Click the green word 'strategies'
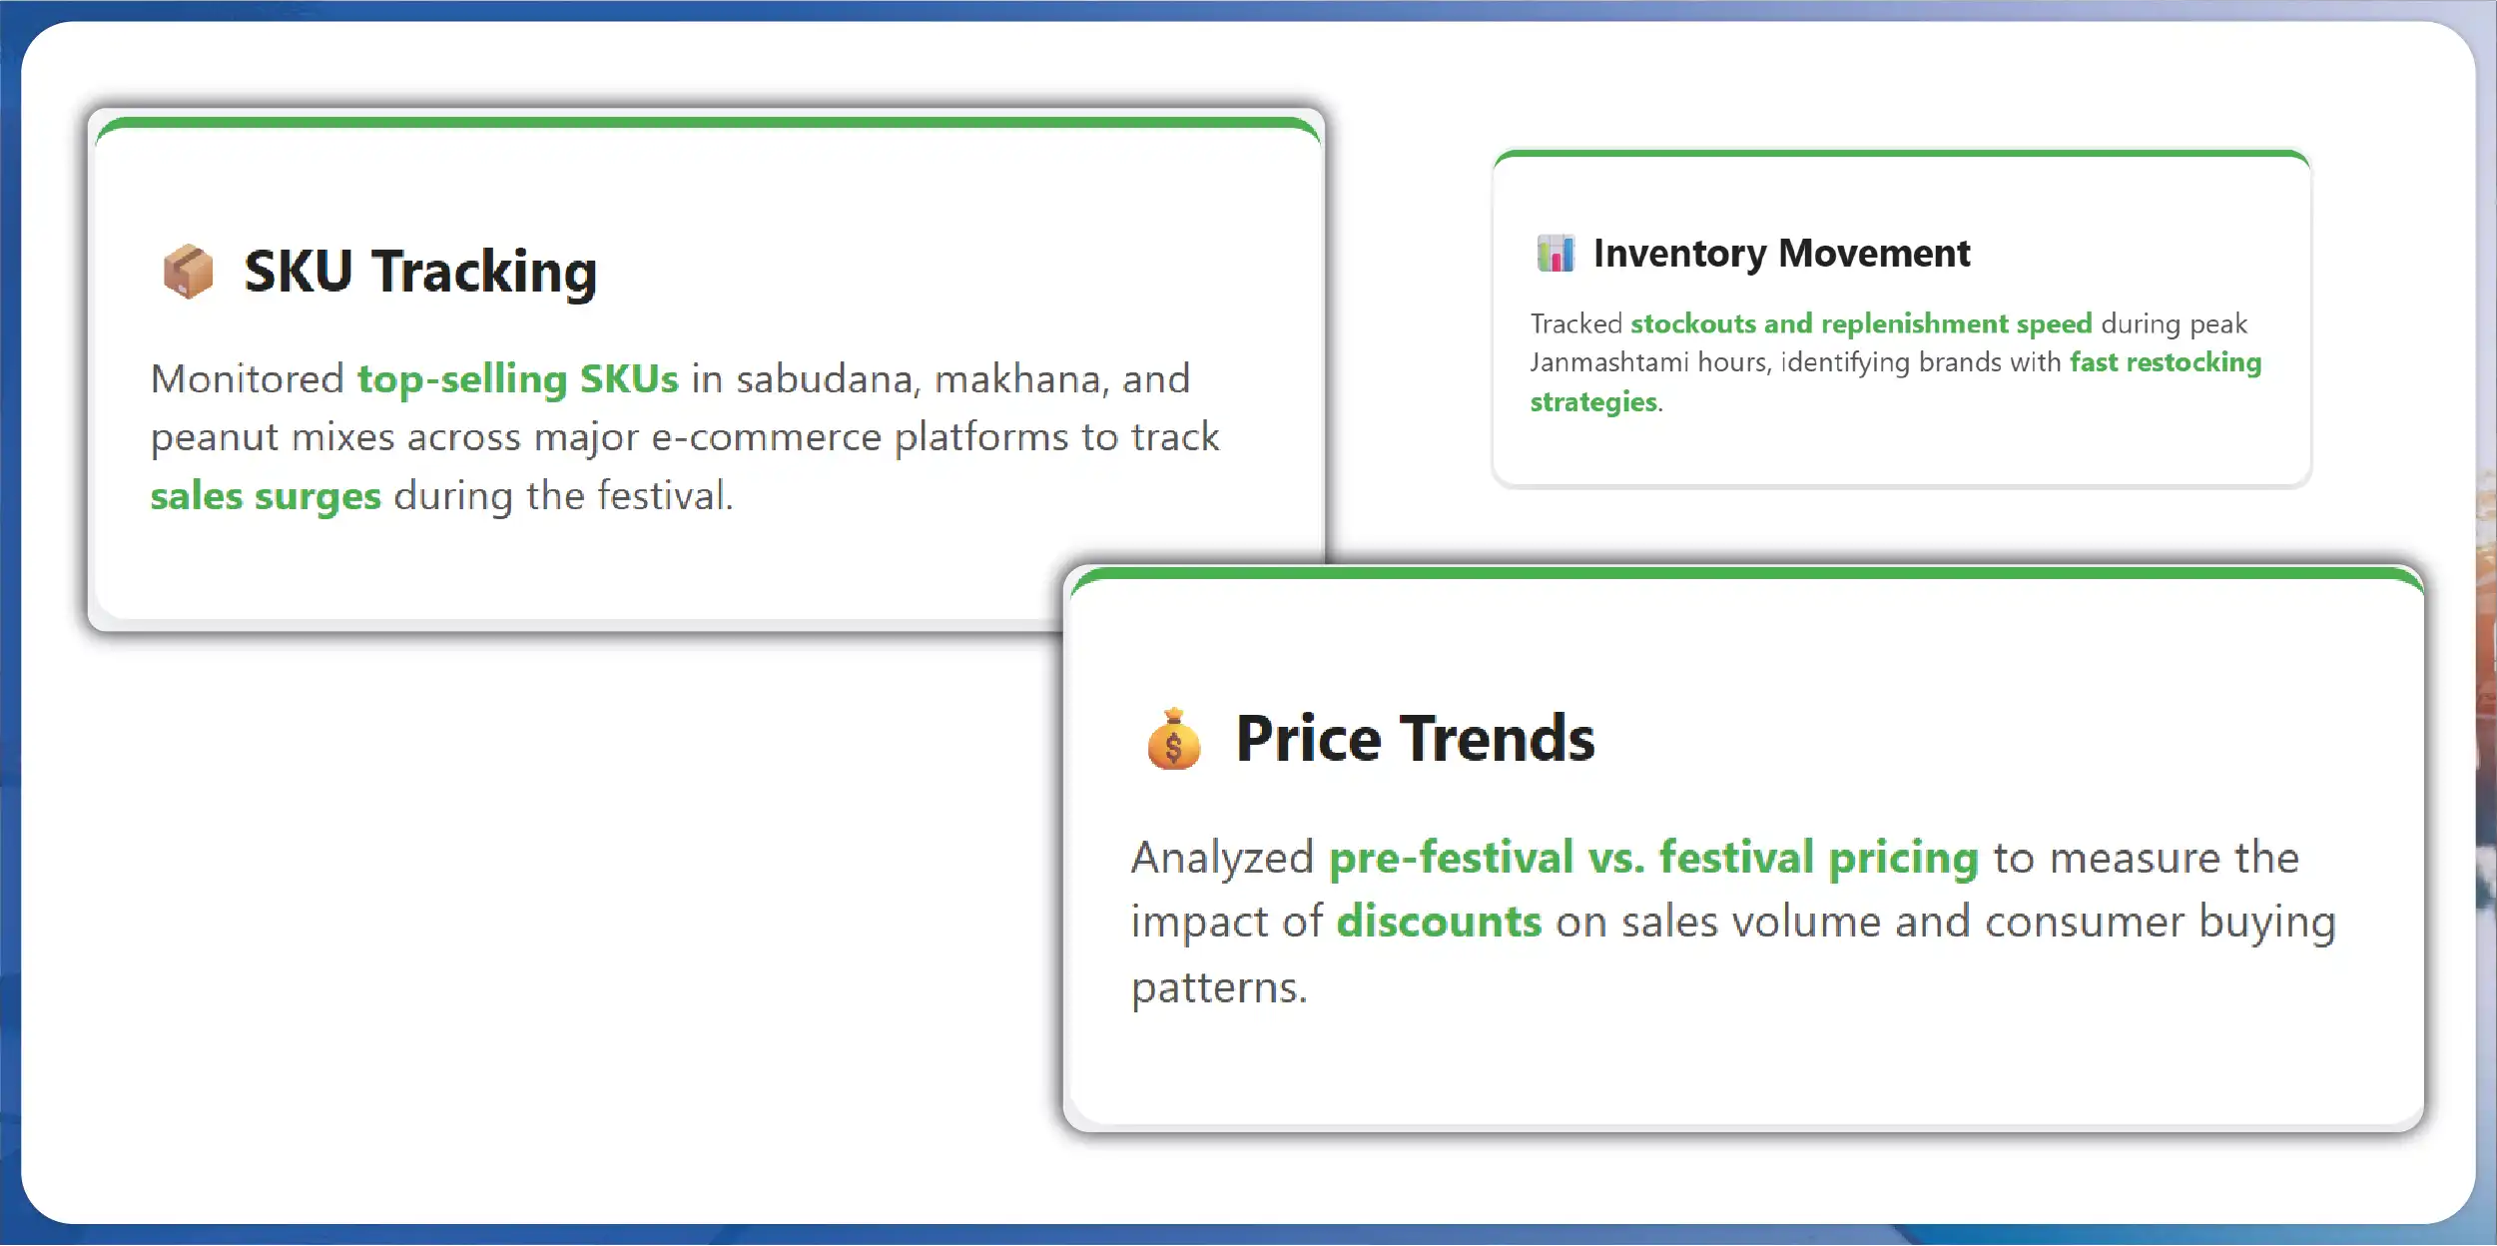This screenshot has height=1246, width=2497. (x=1593, y=401)
